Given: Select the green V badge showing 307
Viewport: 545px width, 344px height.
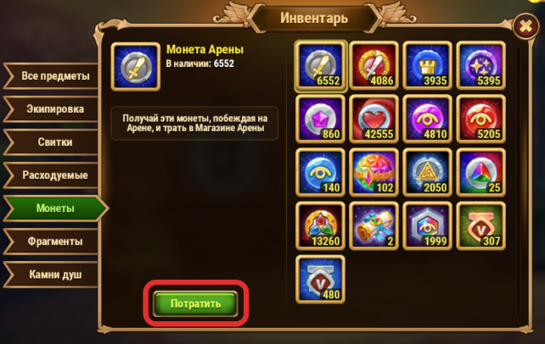Looking at the screenshot, I should pyautogui.click(x=481, y=225).
